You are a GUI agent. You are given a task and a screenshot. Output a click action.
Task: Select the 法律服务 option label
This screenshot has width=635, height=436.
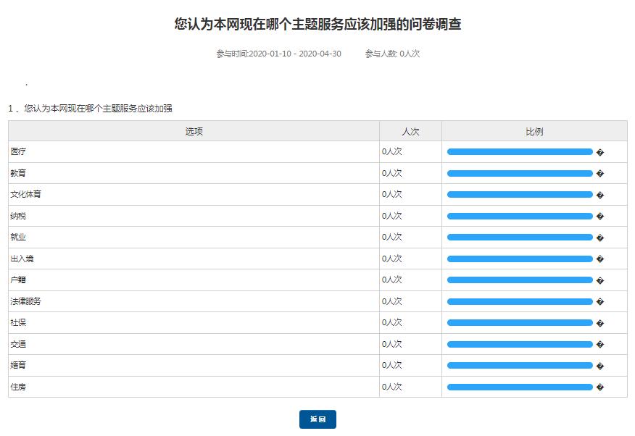[x=25, y=301]
